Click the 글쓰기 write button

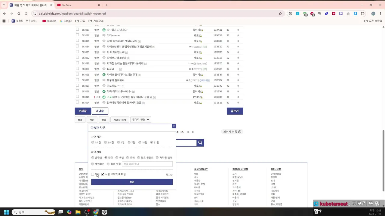tap(235, 111)
